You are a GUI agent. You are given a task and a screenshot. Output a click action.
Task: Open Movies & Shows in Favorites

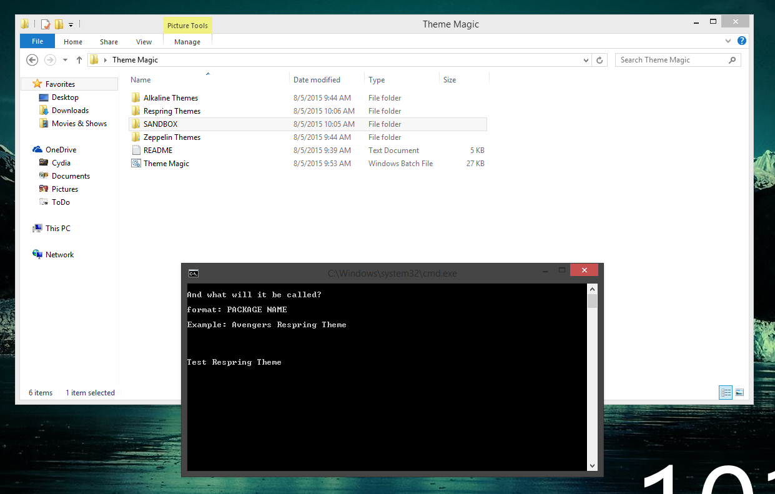(x=79, y=124)
